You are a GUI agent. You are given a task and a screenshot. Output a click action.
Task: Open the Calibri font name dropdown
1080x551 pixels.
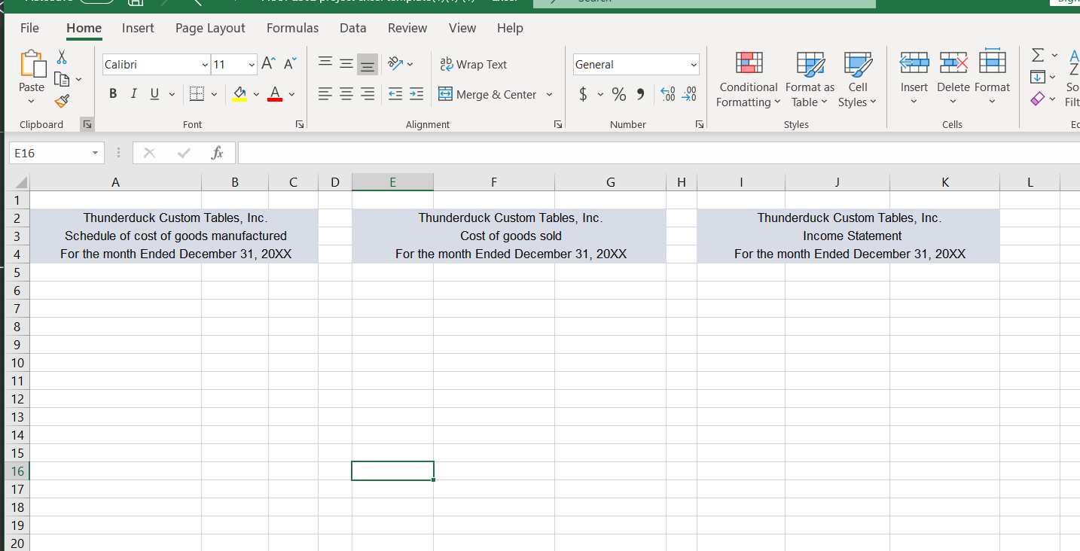tap(205, 65)
